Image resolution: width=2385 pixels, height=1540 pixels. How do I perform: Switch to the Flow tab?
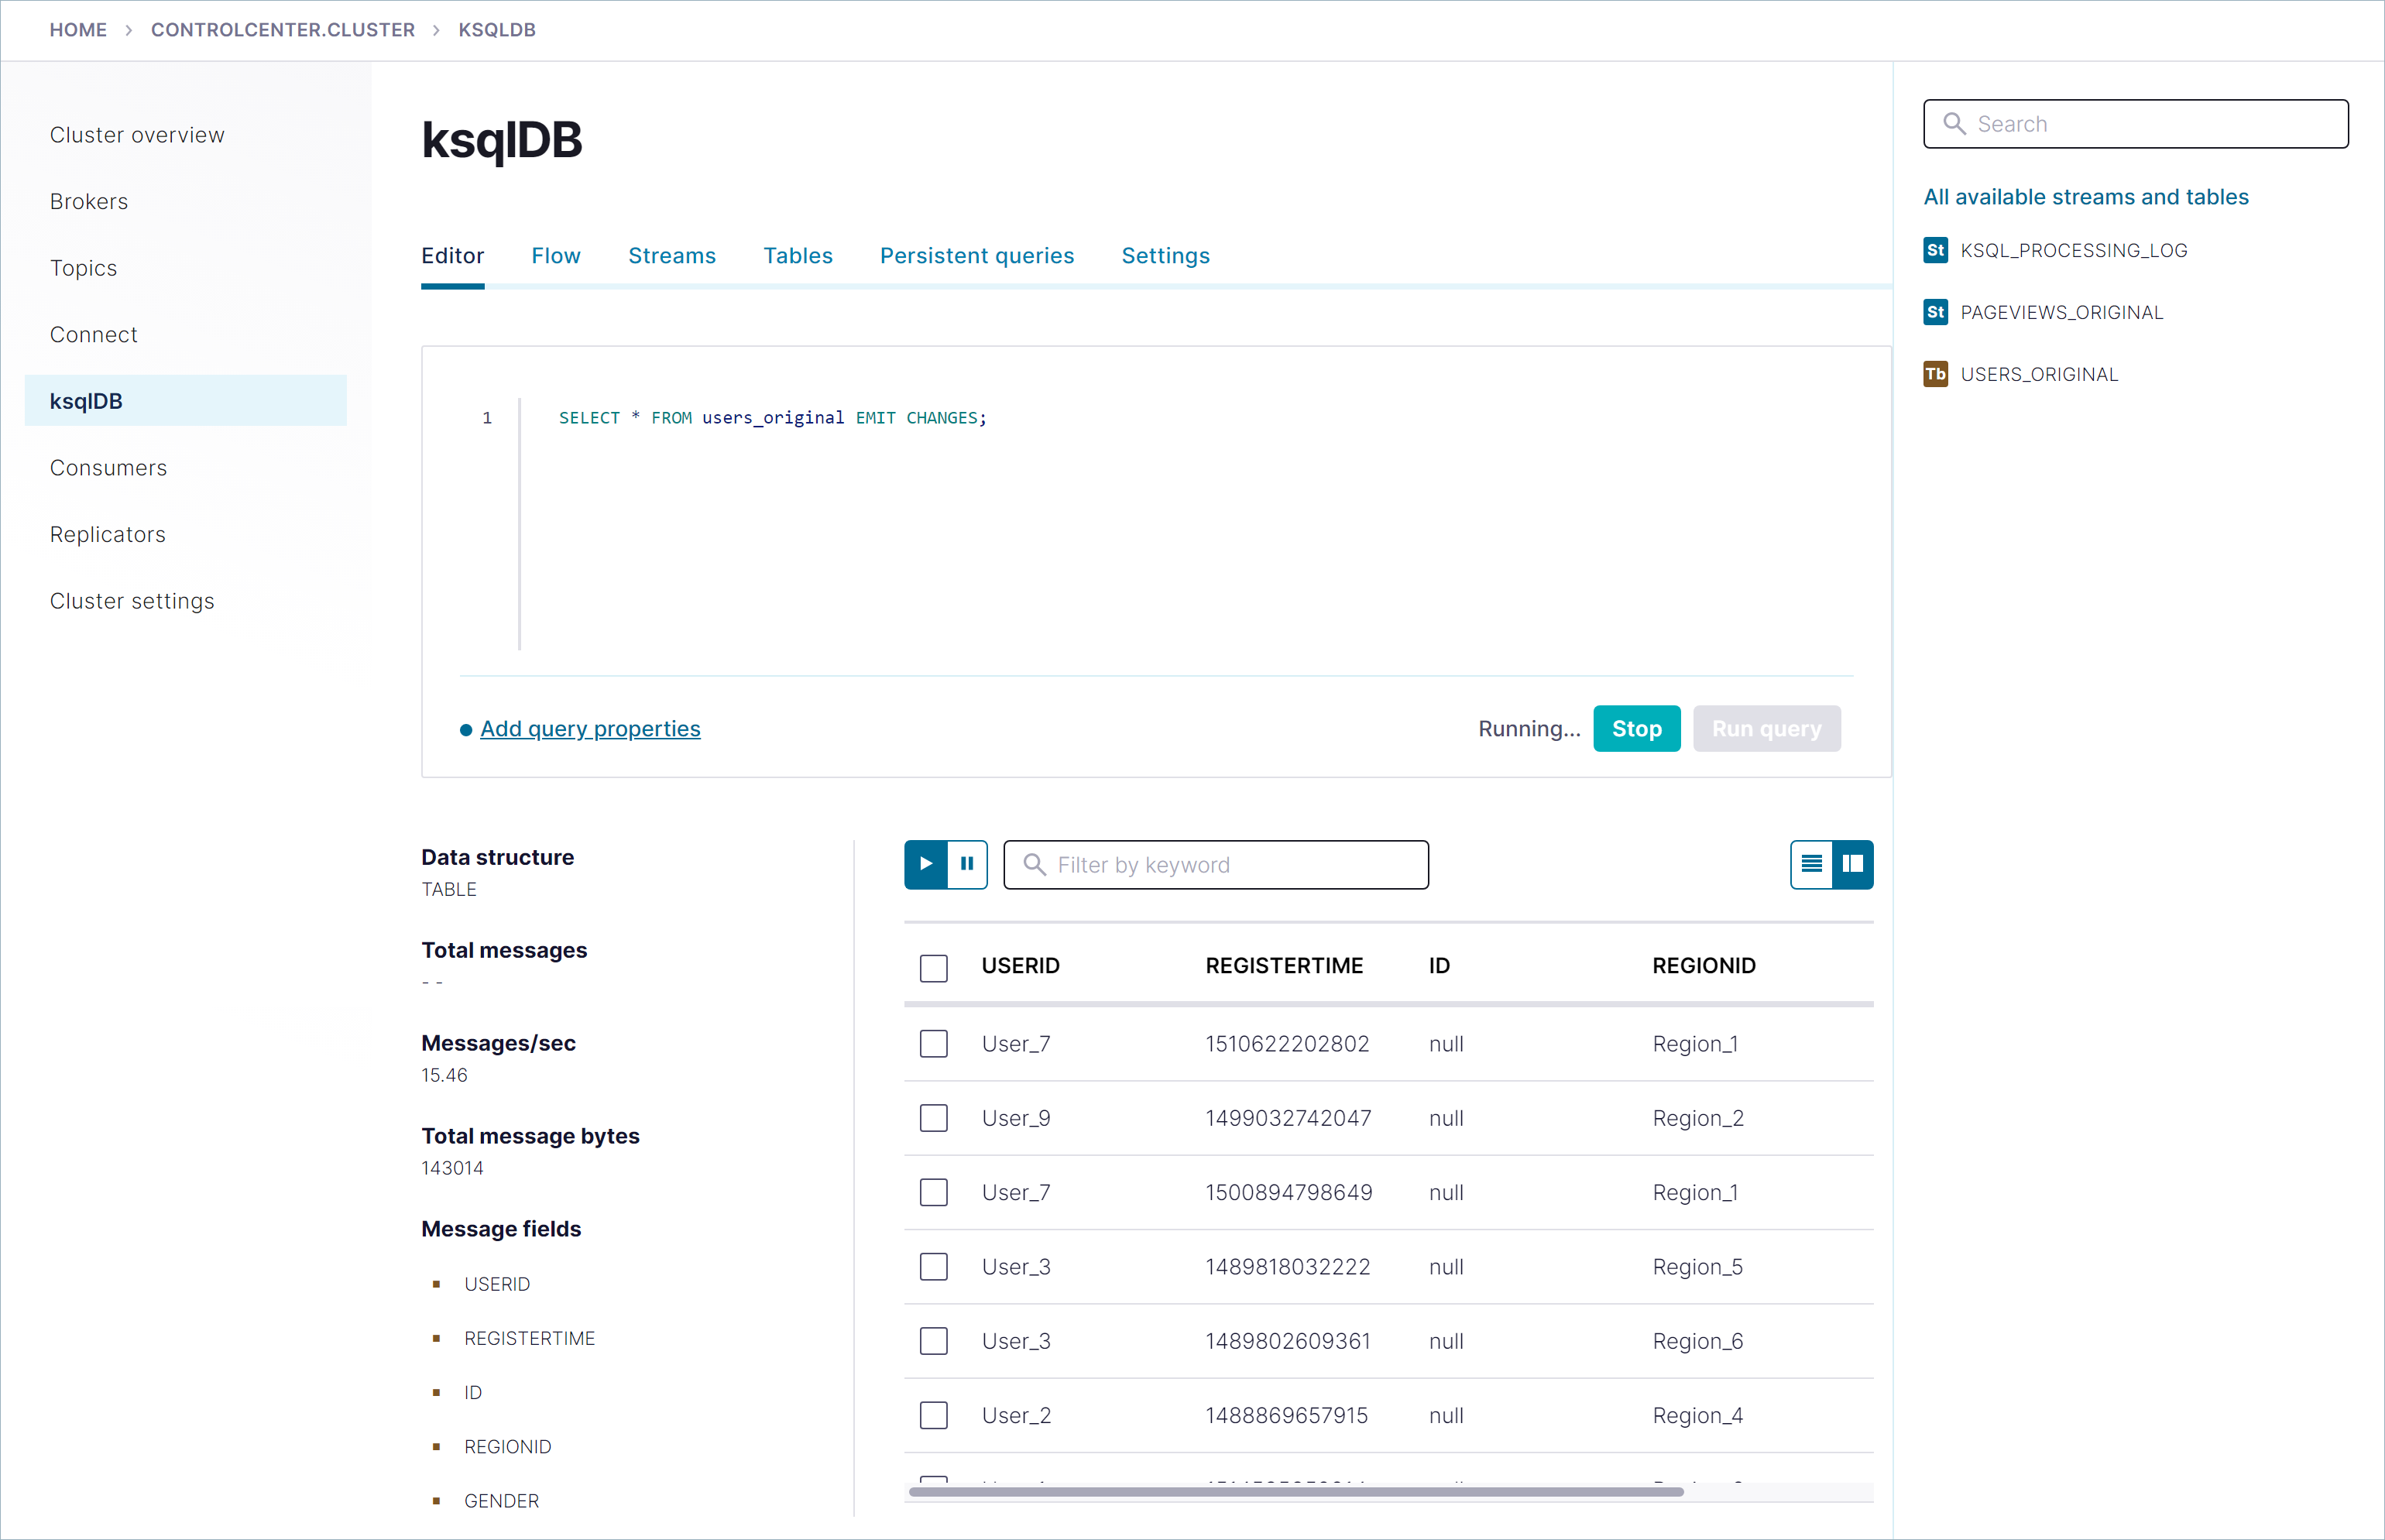click(555, 256)
